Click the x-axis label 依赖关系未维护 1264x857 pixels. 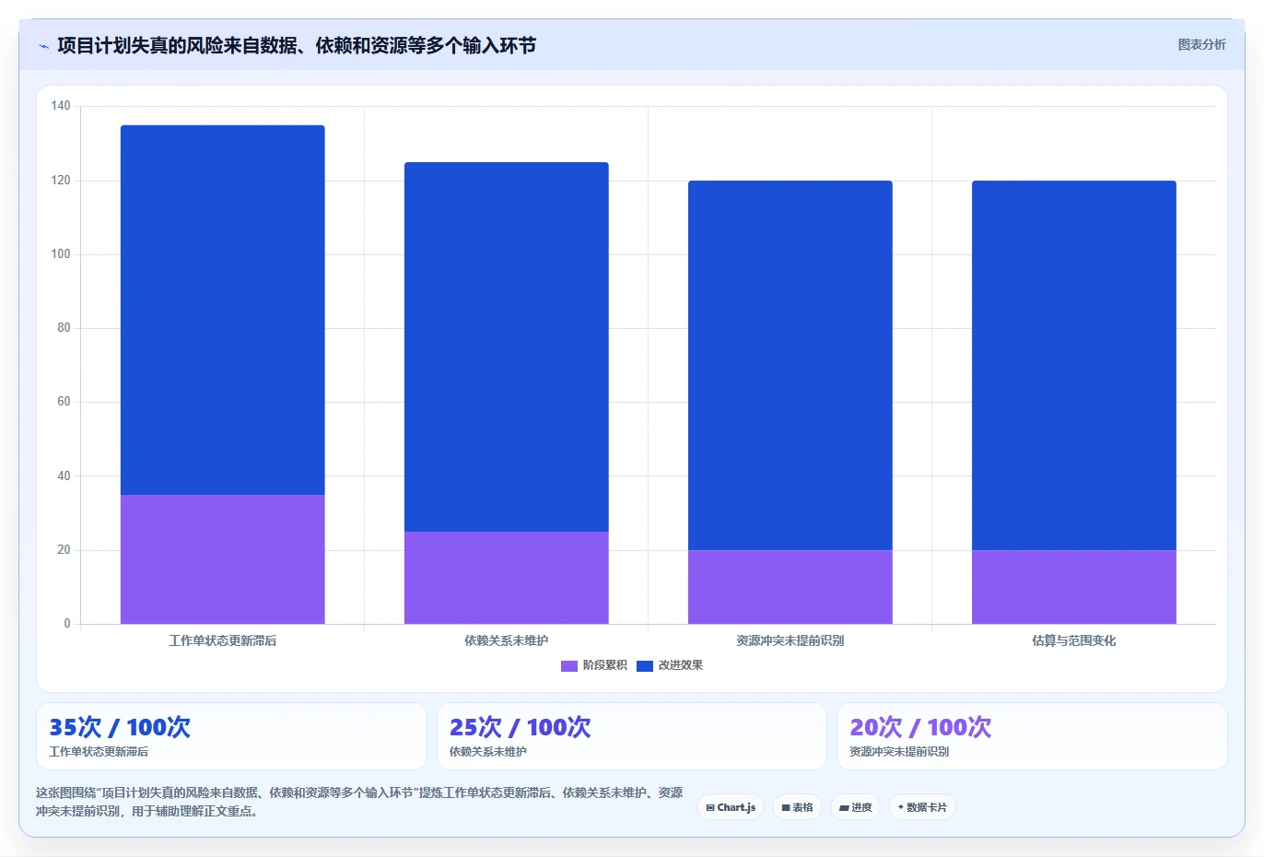pyautogui.click(x=507, y=640)
